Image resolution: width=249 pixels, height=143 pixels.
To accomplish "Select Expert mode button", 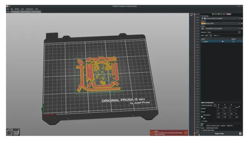I will point(228,14).
